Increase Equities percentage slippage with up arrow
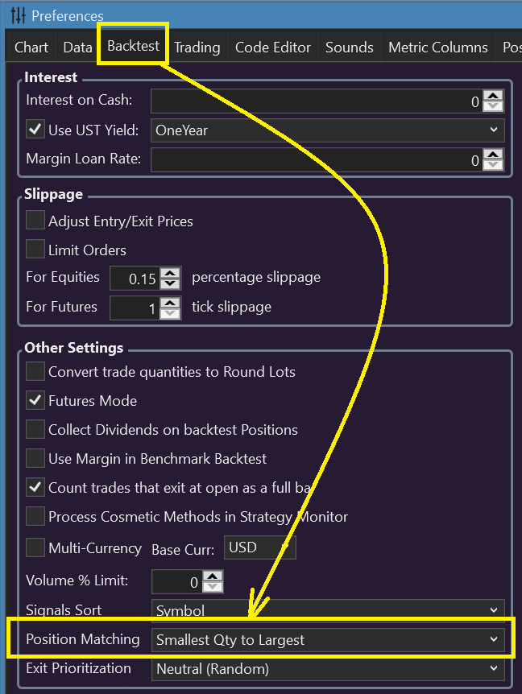This screenshot has width=522, height=694. pos(170,273)
